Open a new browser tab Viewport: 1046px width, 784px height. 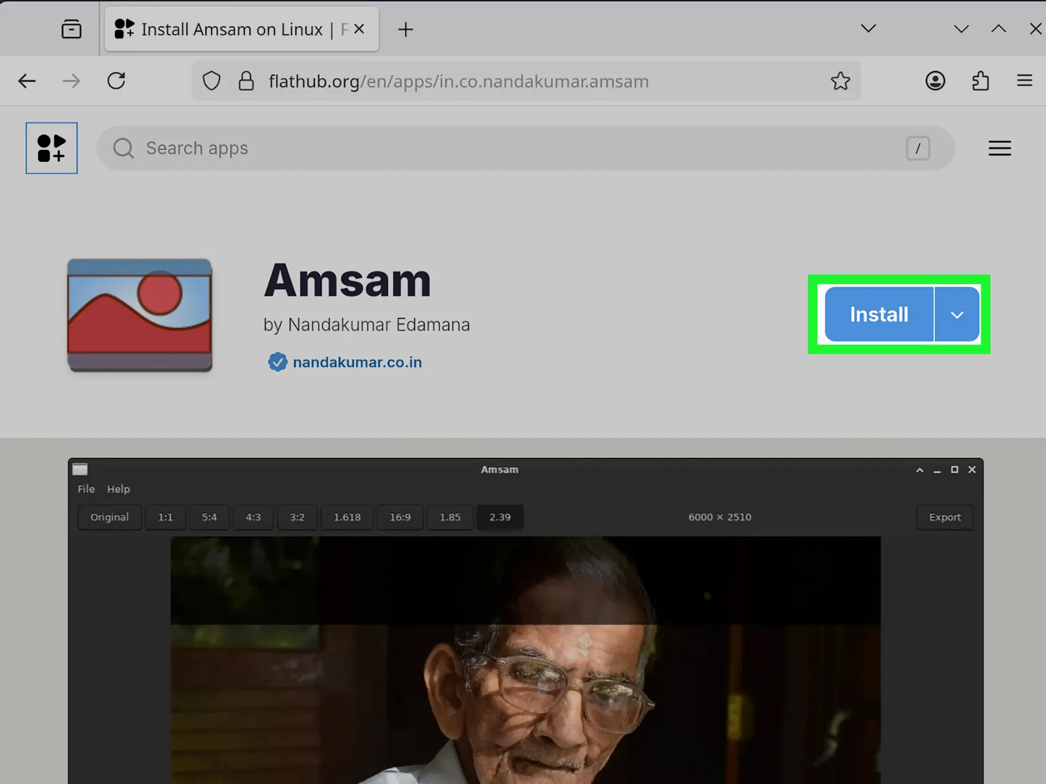[x=405, y=29]
